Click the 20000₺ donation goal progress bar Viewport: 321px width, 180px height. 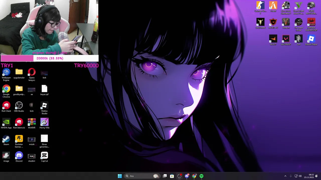[x=49, y=58]
